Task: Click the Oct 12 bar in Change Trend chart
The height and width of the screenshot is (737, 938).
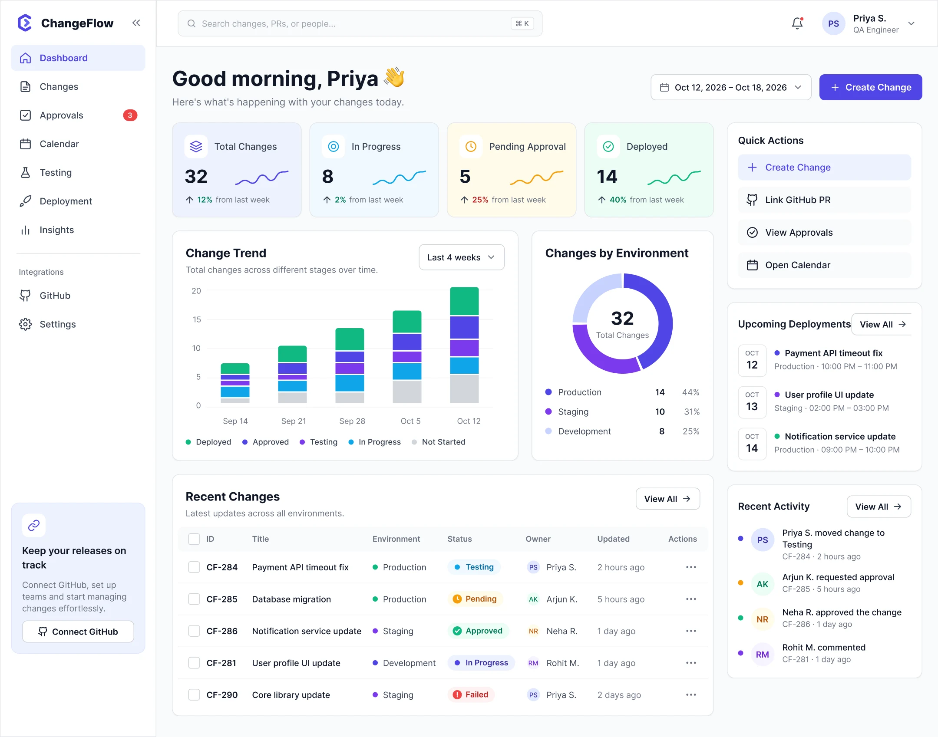Action: (x=464, y=345)
